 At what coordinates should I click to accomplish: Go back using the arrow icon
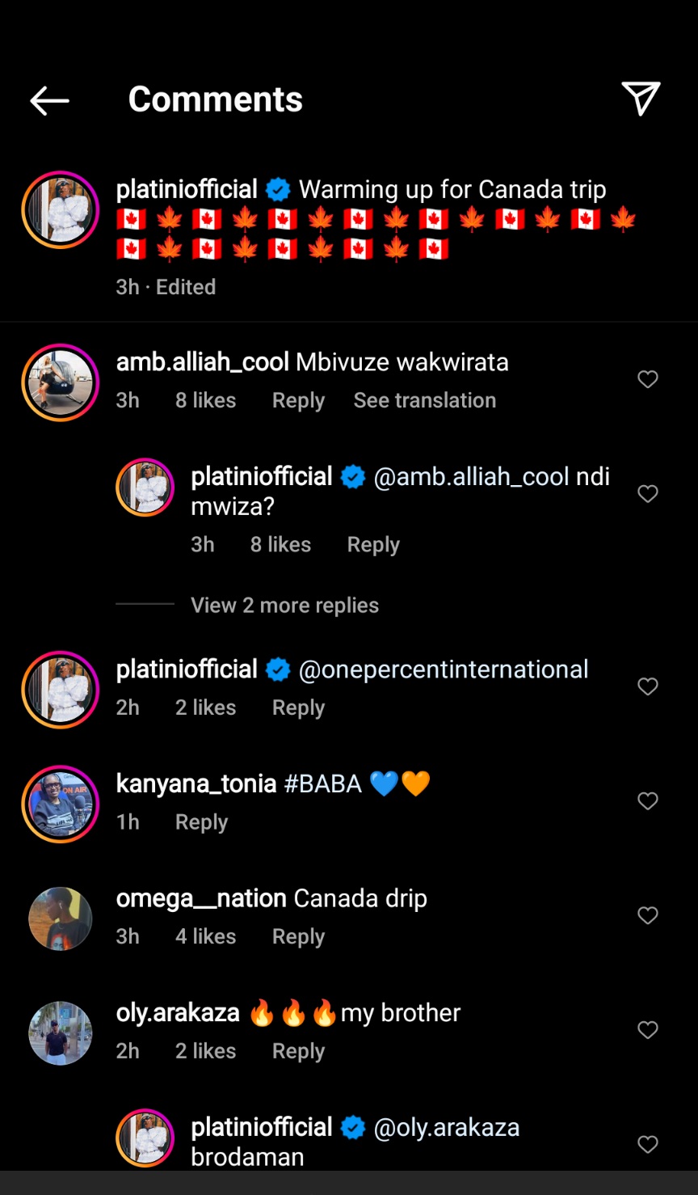[x=49, y=100]
